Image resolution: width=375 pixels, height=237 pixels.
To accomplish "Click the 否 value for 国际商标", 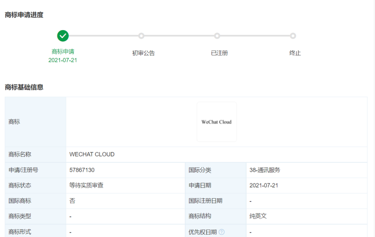I will [72, 201].
